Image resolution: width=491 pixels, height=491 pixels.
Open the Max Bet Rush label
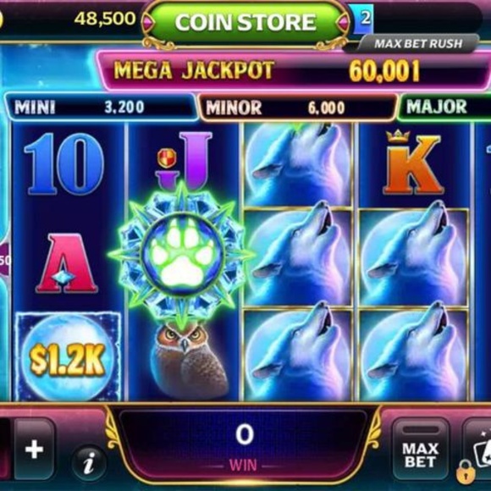pyautogui.click(x=419, y=44)
